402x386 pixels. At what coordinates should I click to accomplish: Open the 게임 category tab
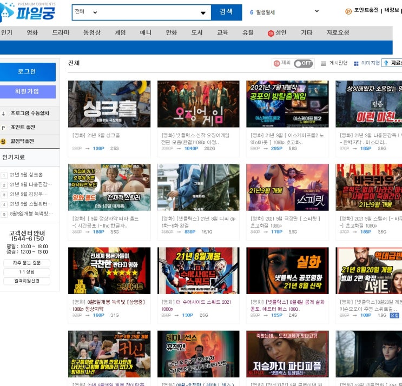click(120, 33)
